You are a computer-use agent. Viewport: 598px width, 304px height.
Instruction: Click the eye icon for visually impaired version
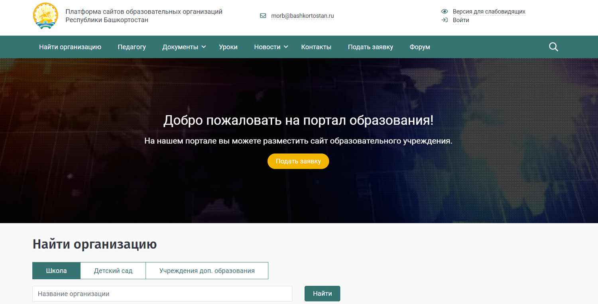tap(445, 12)
